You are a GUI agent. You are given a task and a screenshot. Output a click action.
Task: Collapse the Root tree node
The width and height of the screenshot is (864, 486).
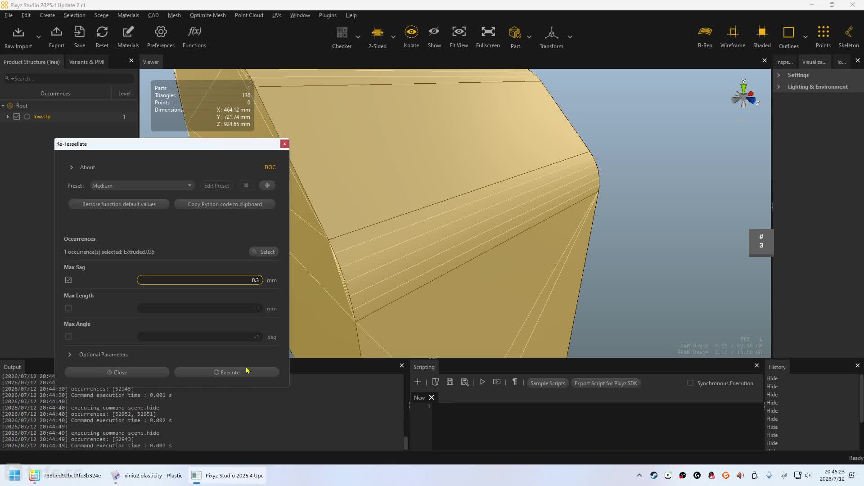click(x=3, y=106)
